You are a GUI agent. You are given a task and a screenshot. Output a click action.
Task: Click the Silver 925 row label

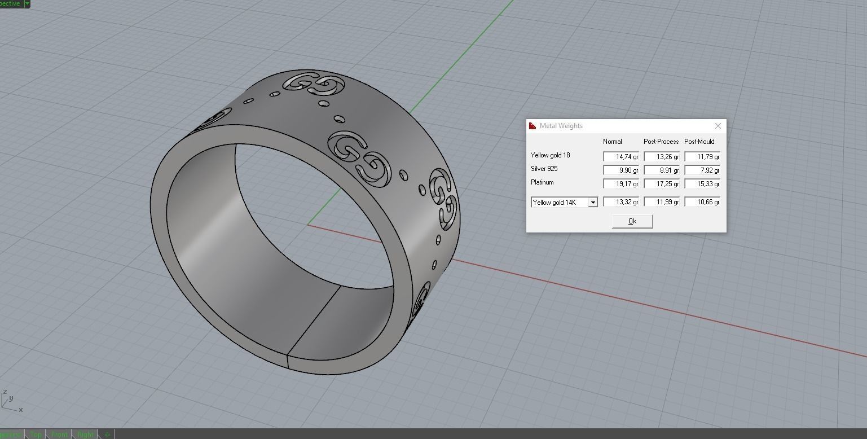(544, 169)
